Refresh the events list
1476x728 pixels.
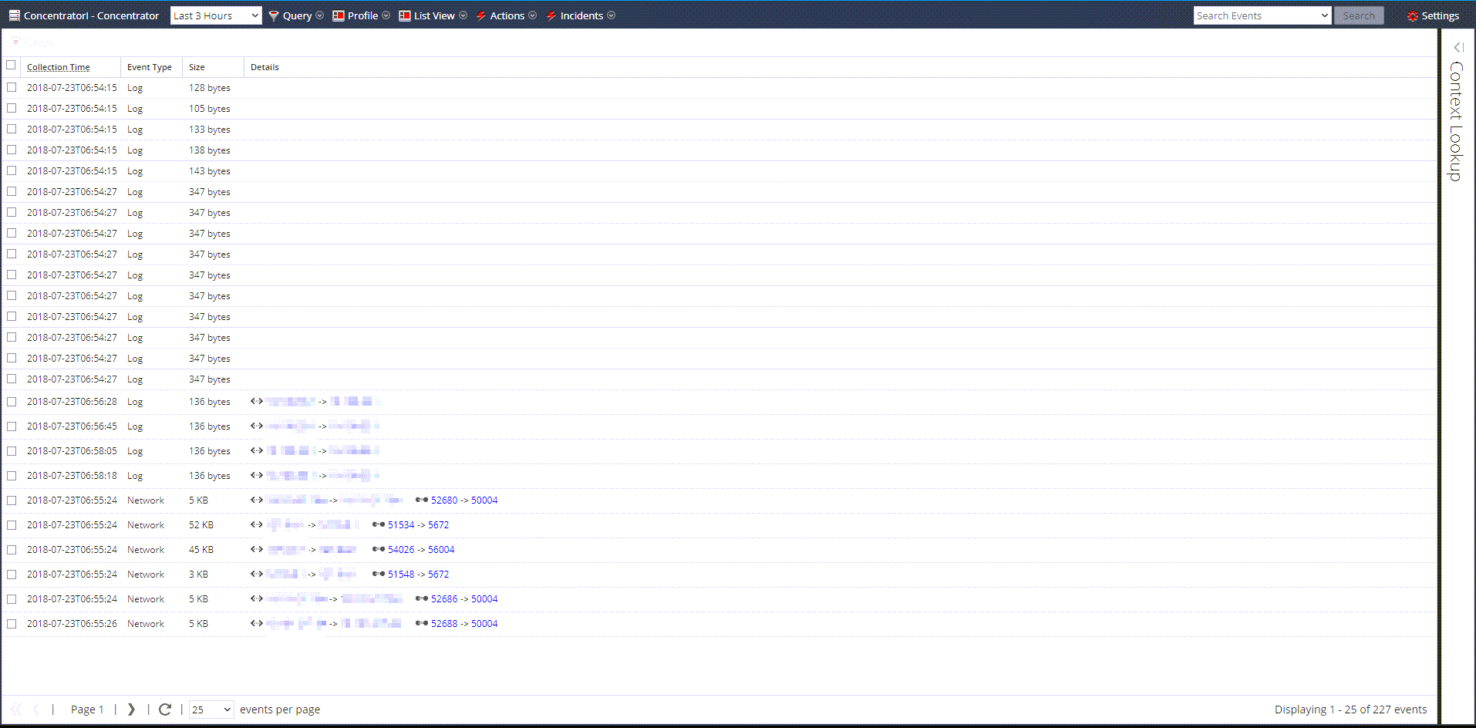click(165, 709)
